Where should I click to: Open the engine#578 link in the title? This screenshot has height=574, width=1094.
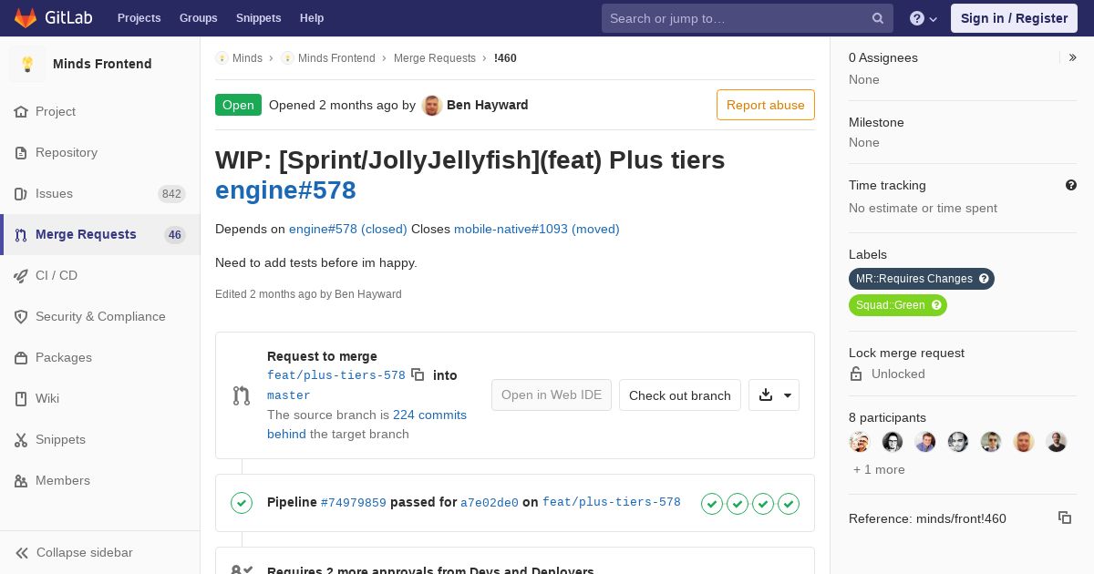coord(285,190)
